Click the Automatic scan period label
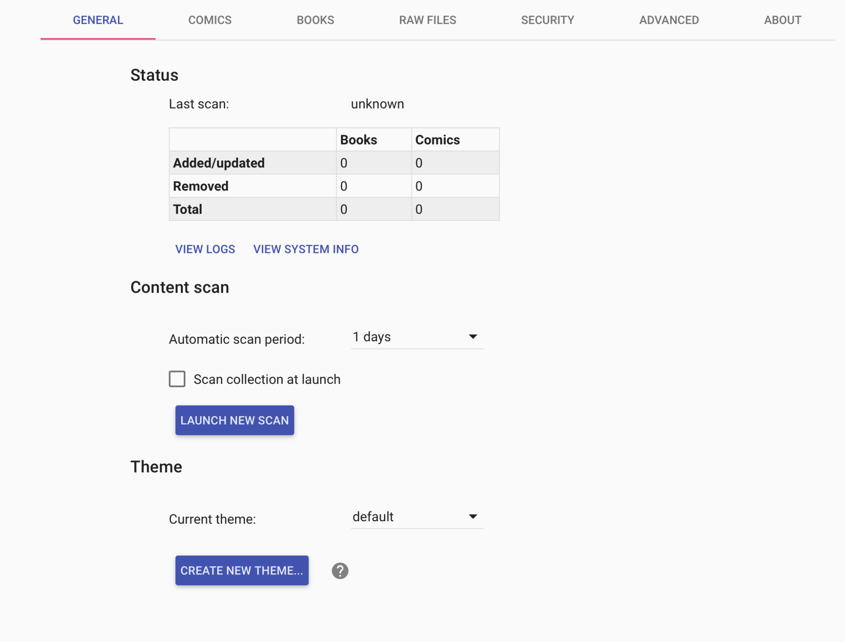The height and width of the screenshot is (642, 845). click(x=237, y=339)
